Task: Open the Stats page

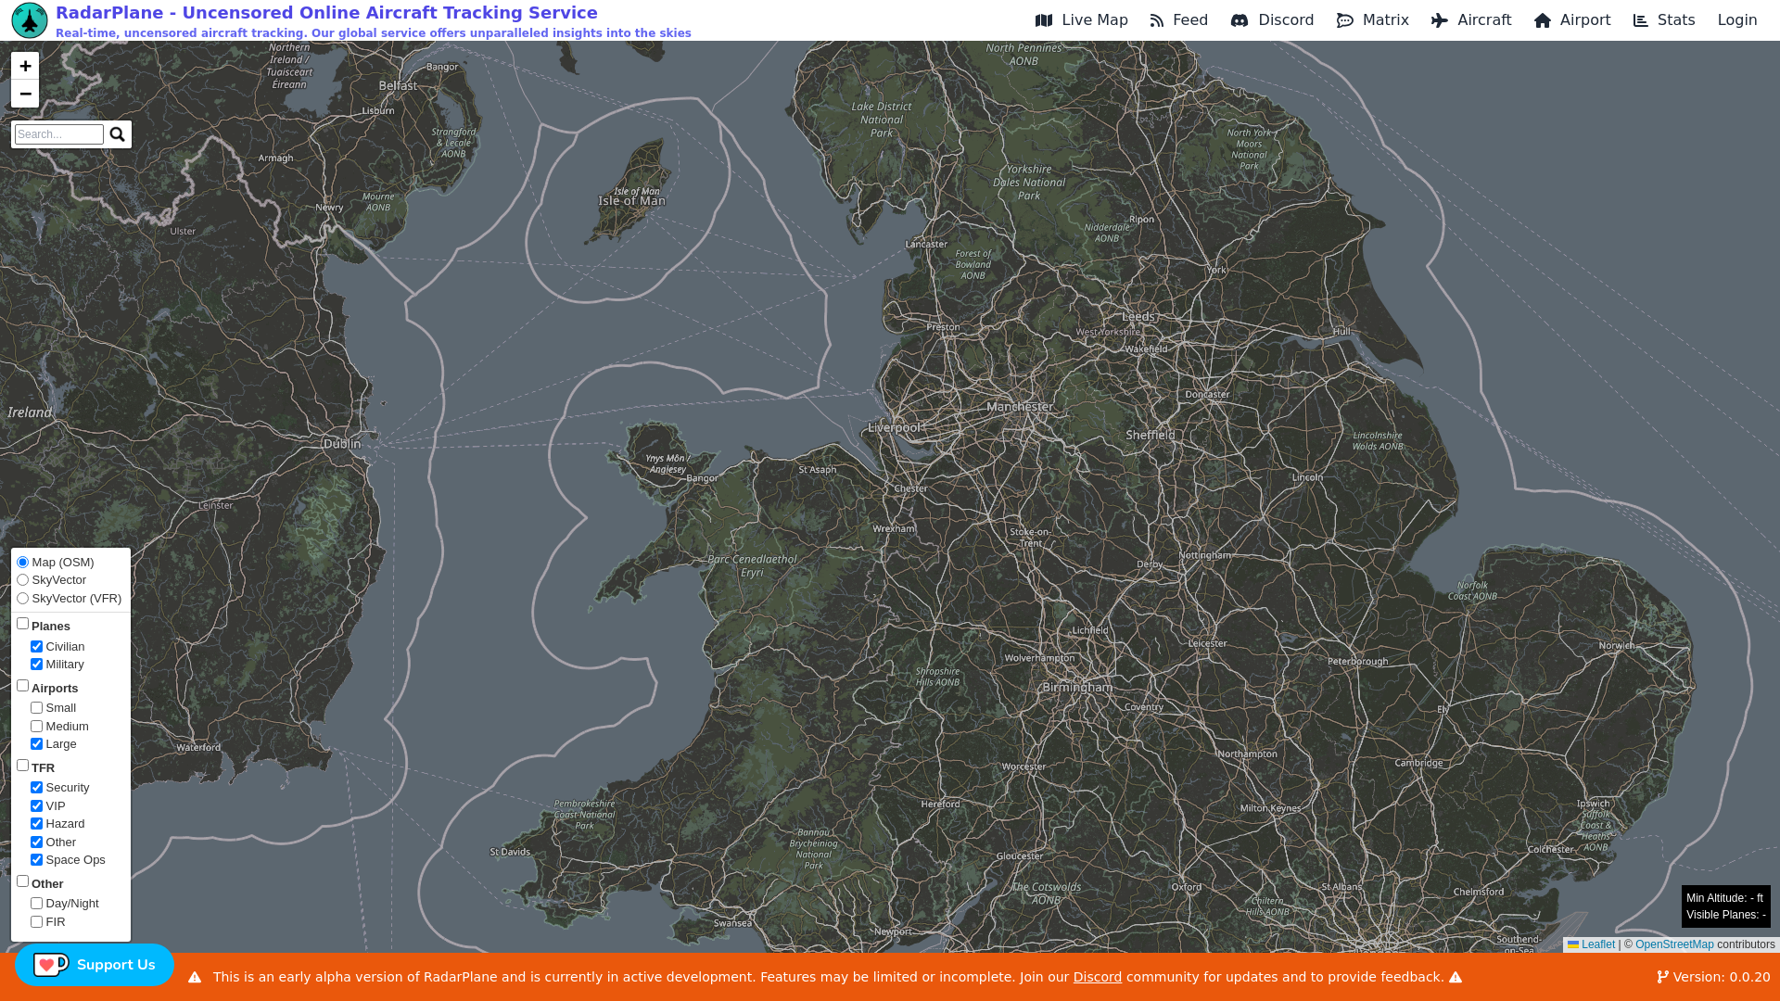Action: click(1663, 20)
